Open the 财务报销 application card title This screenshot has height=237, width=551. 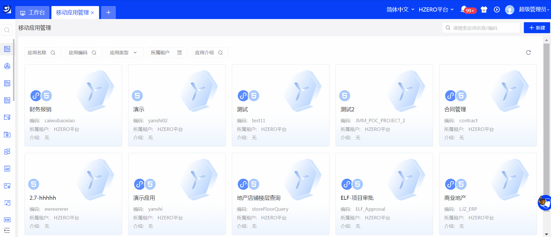click(40, 110)
